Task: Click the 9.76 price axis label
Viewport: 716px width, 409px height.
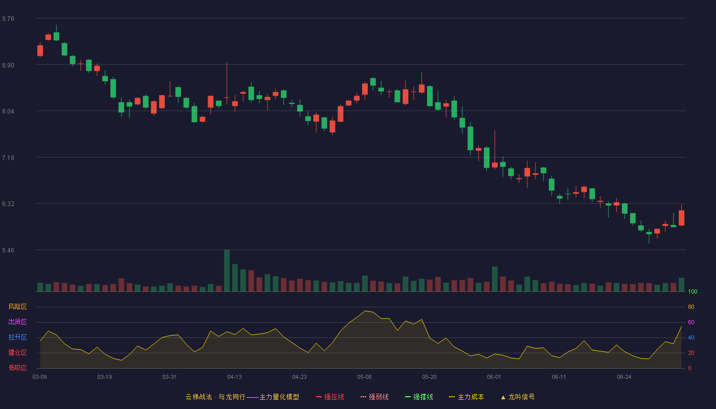Action: click(8, 18)
